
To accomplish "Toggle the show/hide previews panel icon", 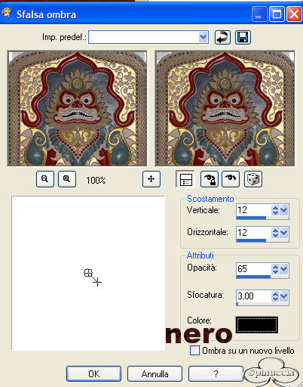I will 185,179.
